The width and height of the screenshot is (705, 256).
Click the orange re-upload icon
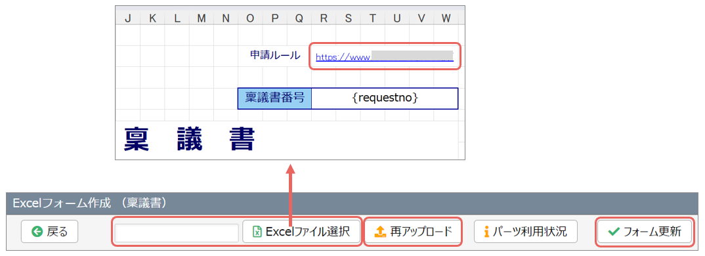pyautogui.click(x=380, y=232)
